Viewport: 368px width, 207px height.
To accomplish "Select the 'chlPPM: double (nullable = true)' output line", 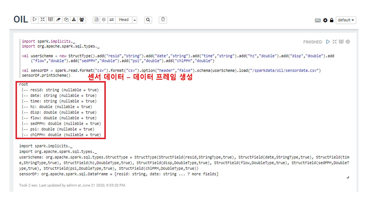I will tap(61, 135).
